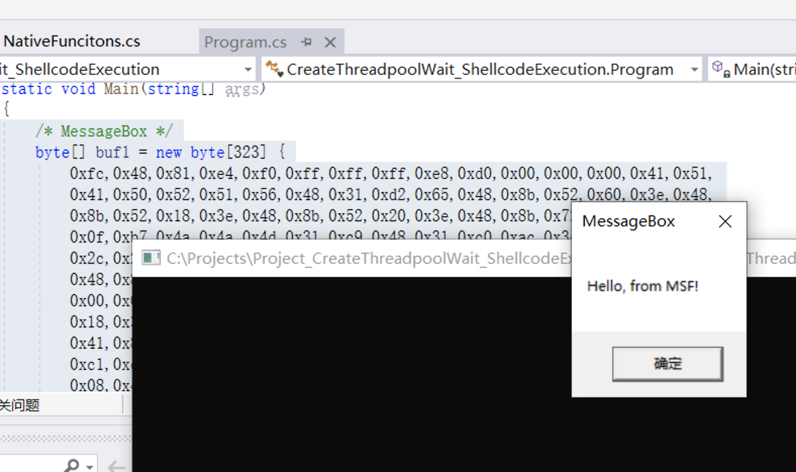Click 'byte[323]' array size text
This screenshot has width=796, height=472.
228,152
